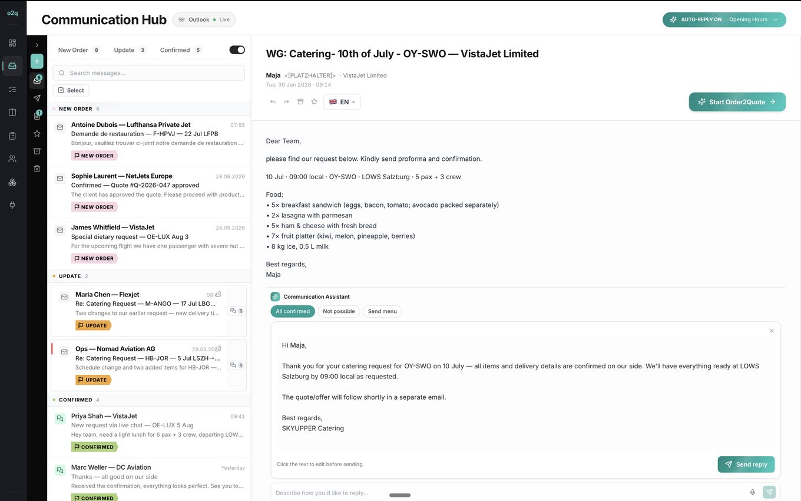Switch to the Update tab

click(x=130, y=50)
